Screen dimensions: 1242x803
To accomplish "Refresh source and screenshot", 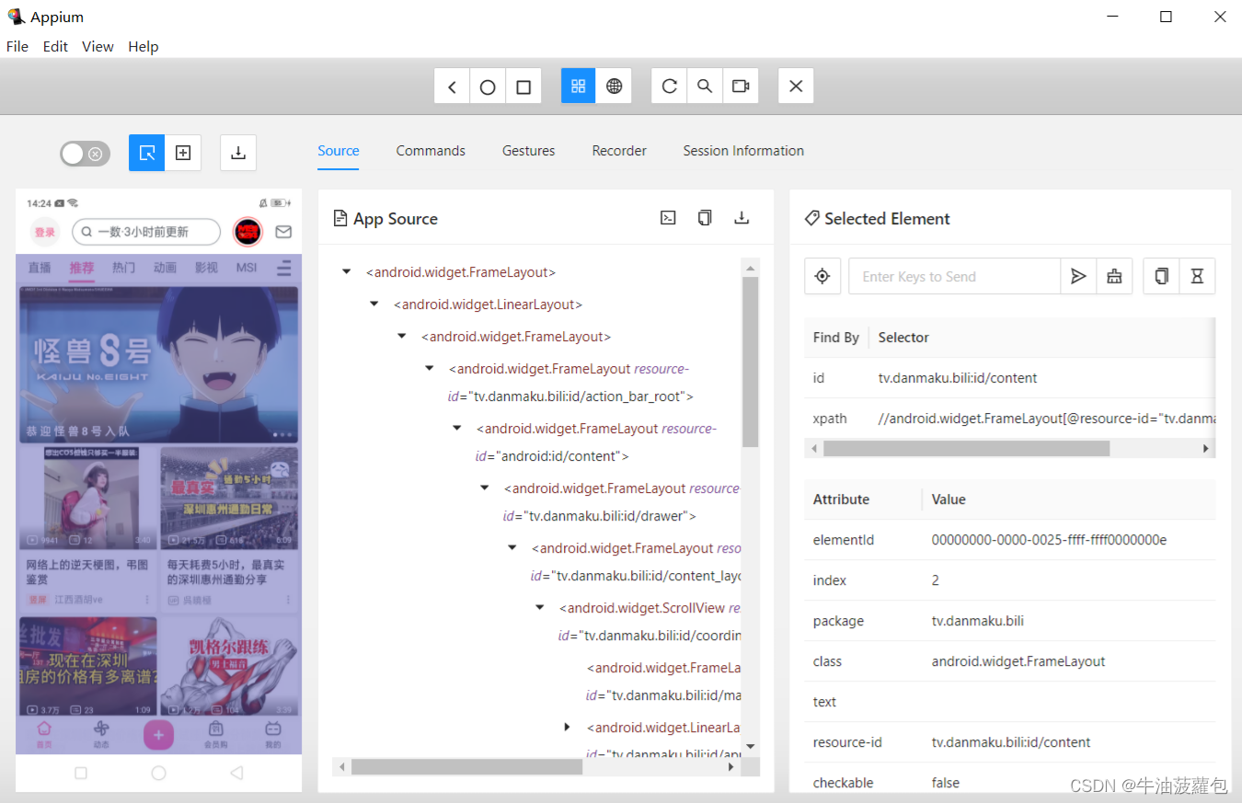I will [670, 86].
